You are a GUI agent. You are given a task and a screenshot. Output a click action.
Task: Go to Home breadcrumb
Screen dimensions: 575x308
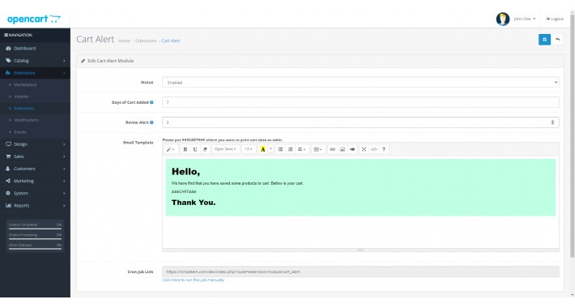click(124, 41)
